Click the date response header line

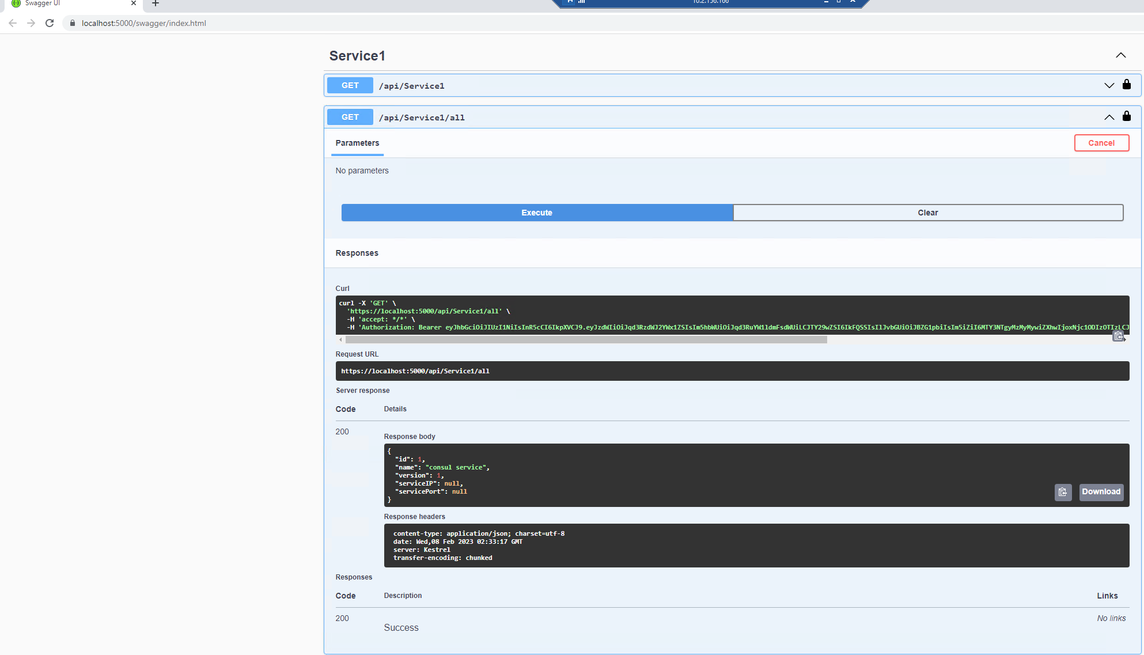pyautogui.click(x=457, y=542)
